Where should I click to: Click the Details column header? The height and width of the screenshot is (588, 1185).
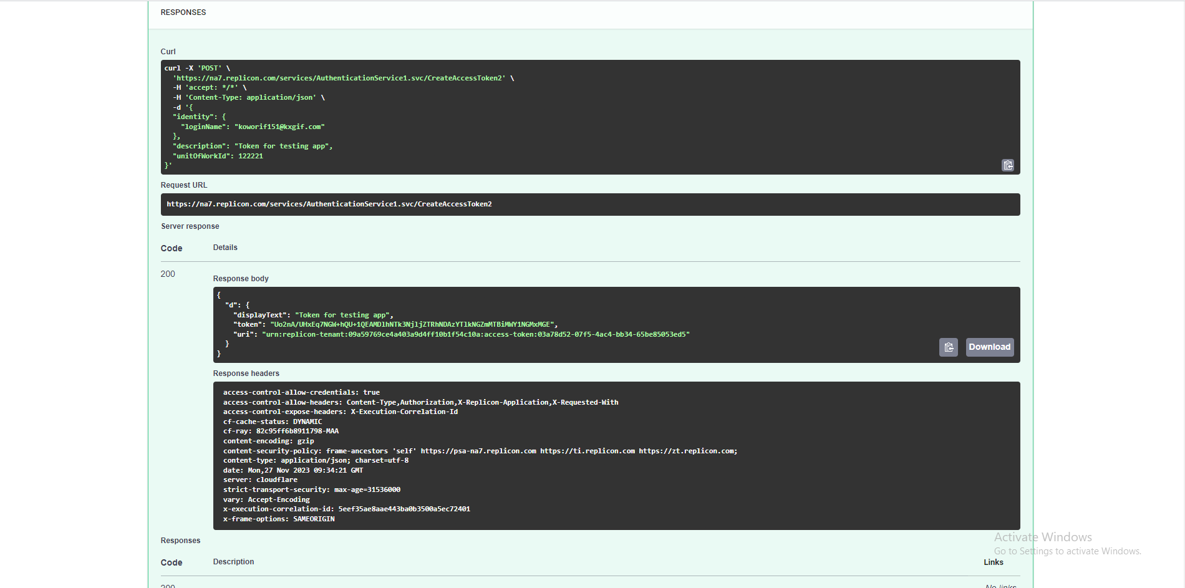(x=225, y=248)
